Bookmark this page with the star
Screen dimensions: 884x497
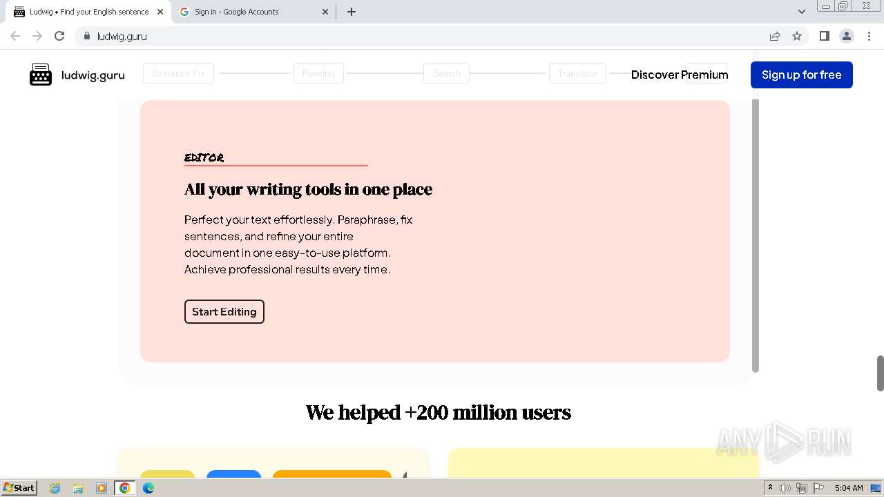click(797, 36)
